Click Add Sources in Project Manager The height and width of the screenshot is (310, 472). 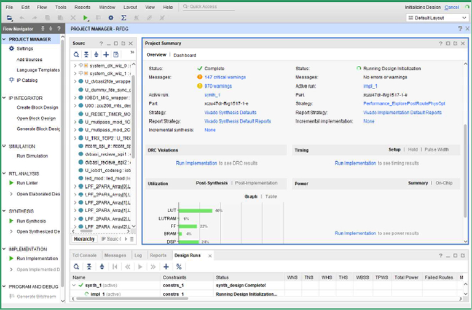pos(29,59)
